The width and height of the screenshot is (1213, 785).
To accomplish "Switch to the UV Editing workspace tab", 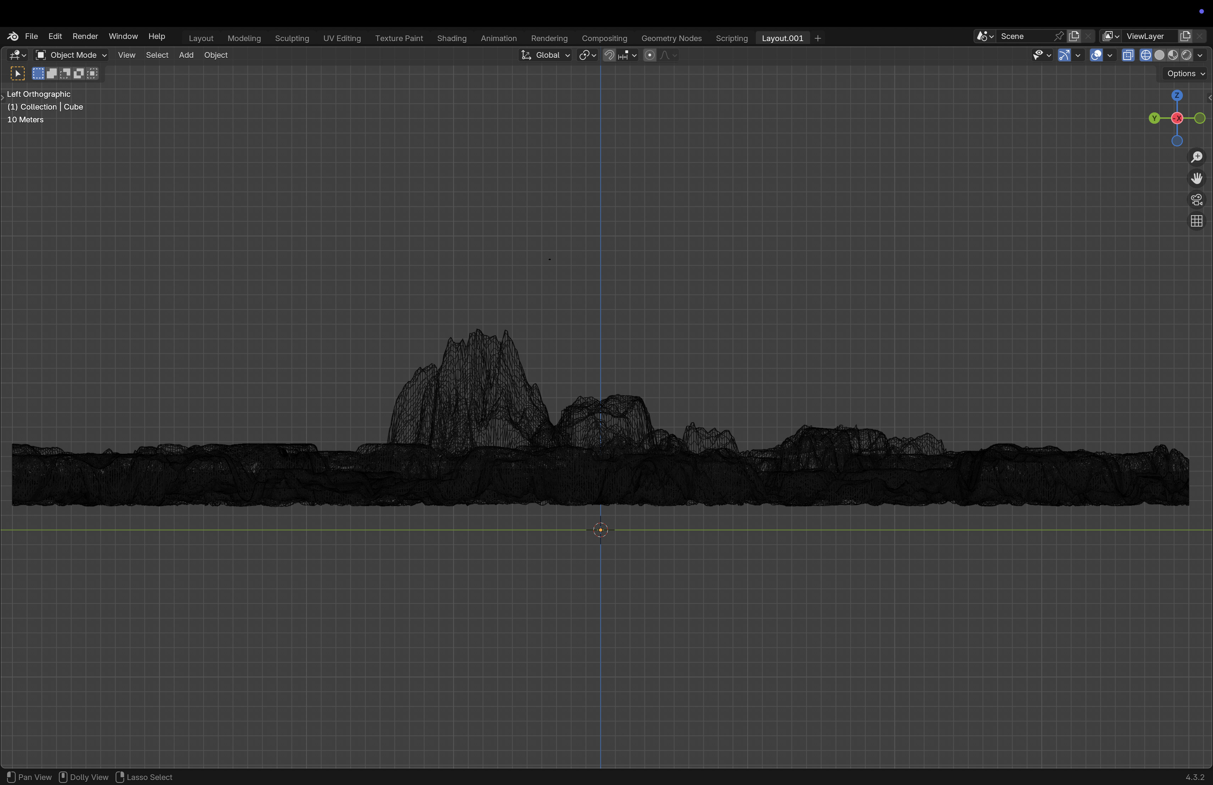I will click(x=342, y=38).
